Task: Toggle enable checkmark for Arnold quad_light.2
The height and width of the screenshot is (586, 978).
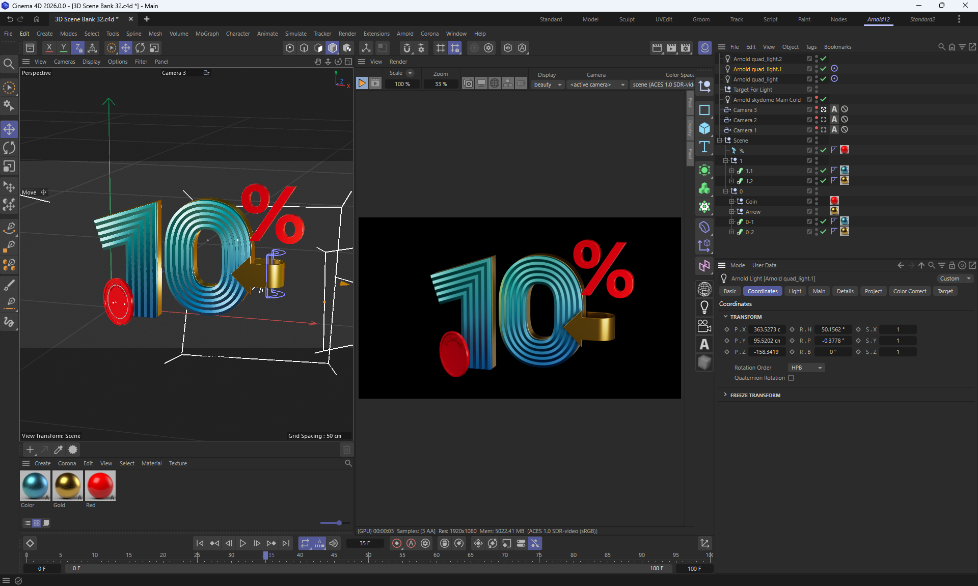Action: 823,59
